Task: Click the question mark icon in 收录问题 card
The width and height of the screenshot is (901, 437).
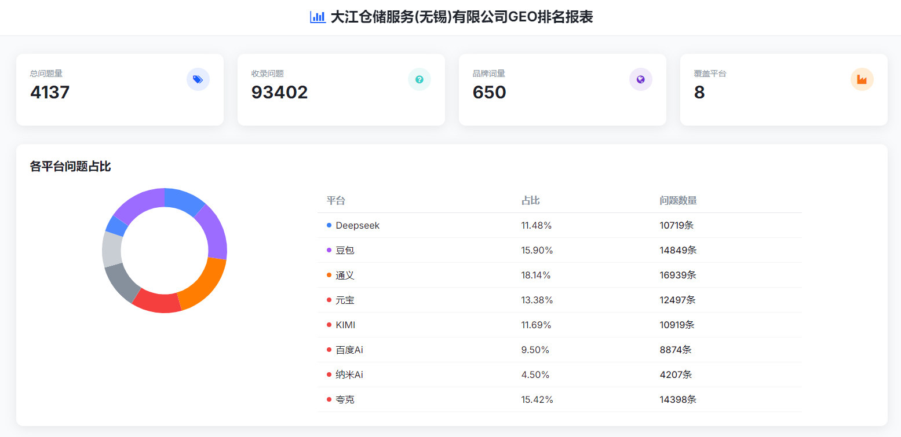Action: tap(419, 79)
